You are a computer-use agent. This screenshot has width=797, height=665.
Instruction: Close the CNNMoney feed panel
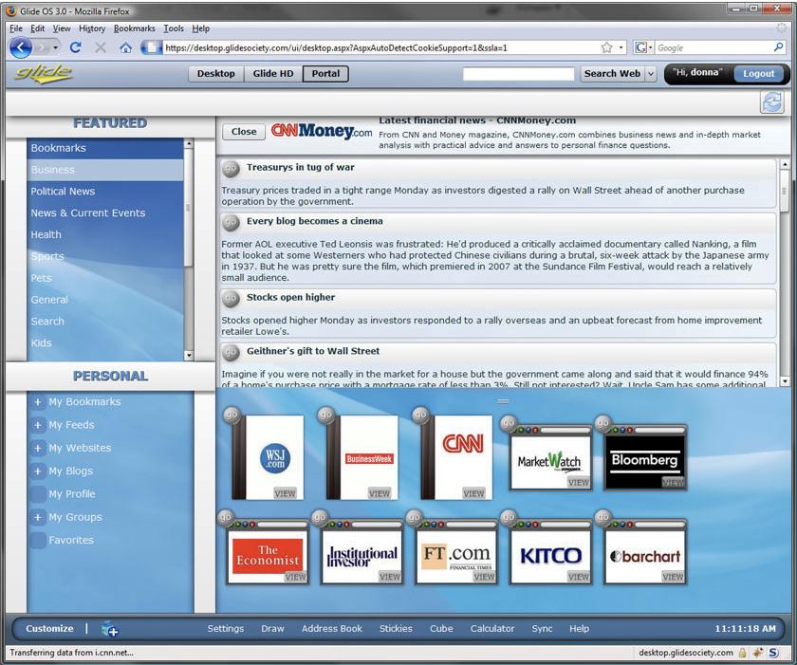244,132
